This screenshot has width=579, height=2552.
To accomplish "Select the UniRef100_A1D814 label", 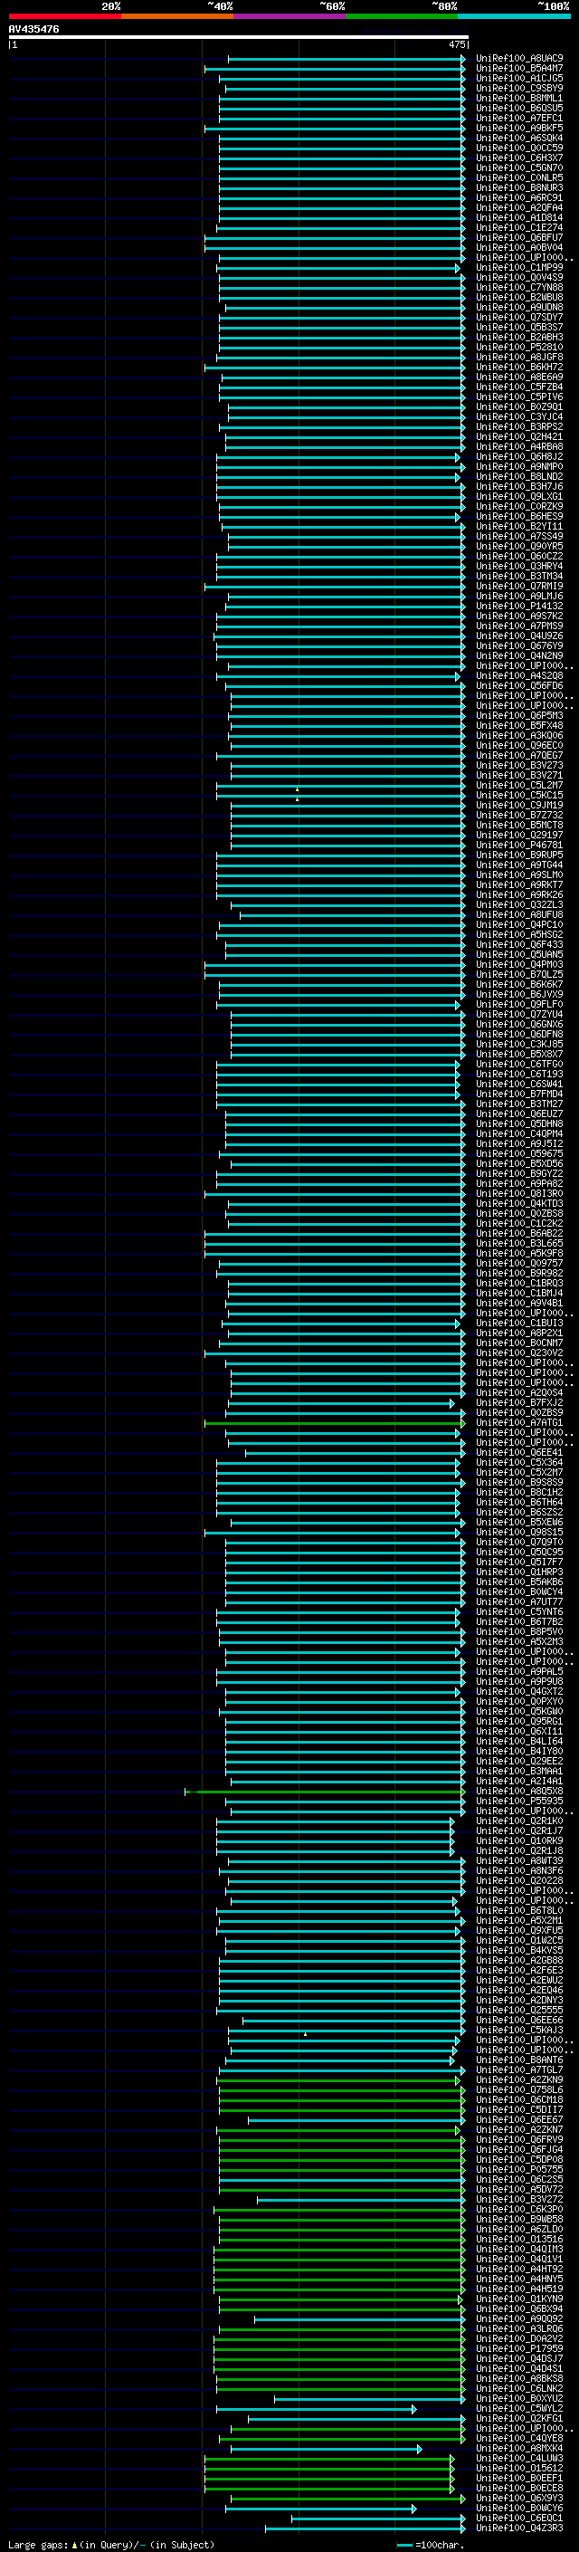I will click(519, 217).
